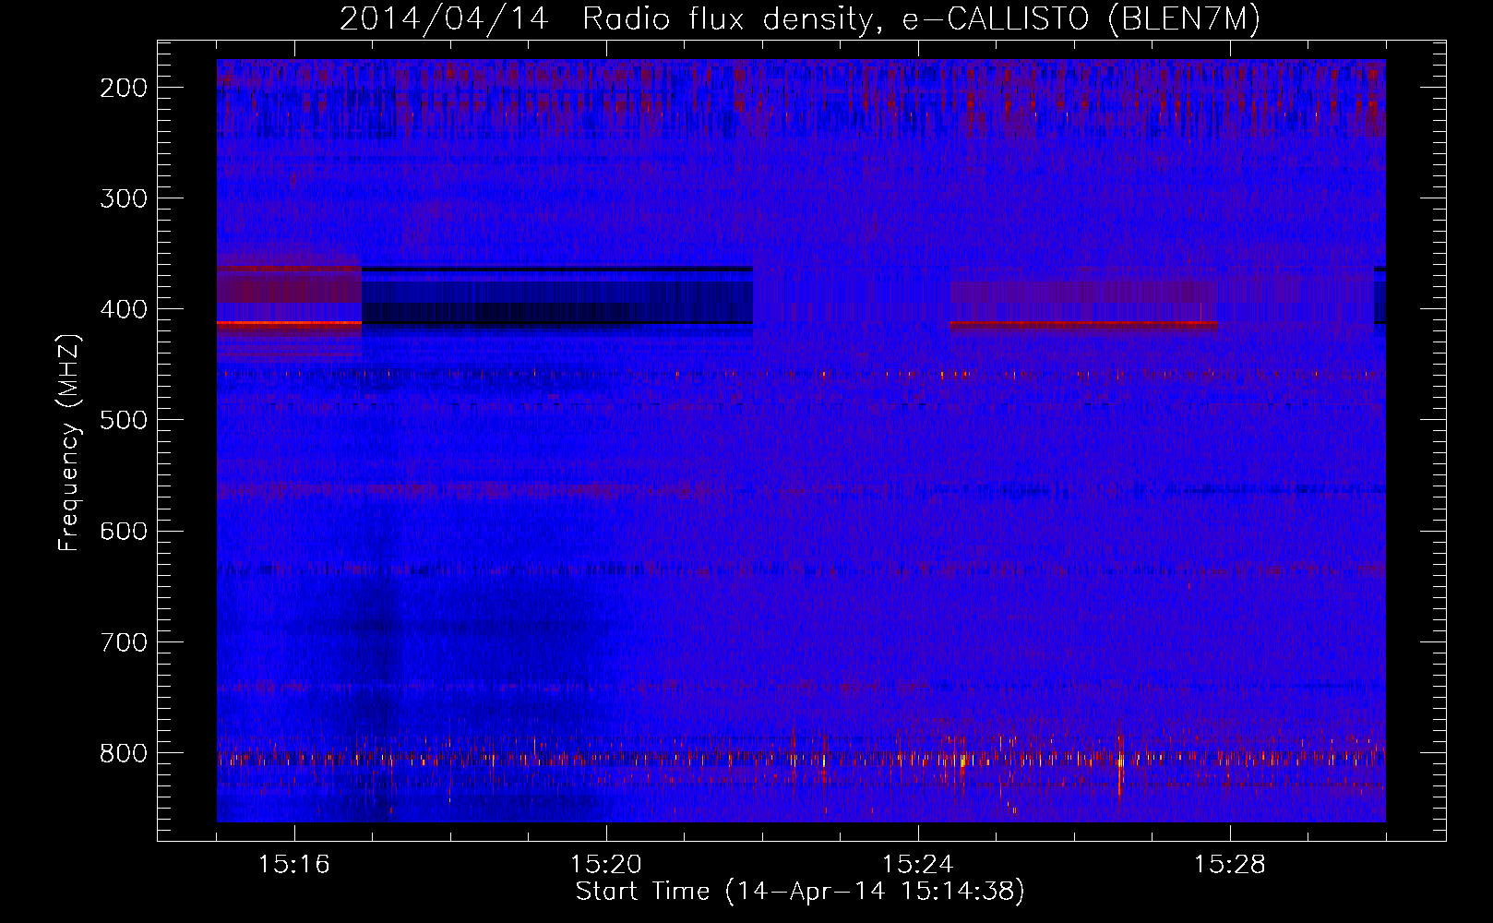Click the 'Start Time (14-Apr-14 15:14:38)' axis label
The height and width of the screenshot is (923, 1493).
(x=800, y=892)
